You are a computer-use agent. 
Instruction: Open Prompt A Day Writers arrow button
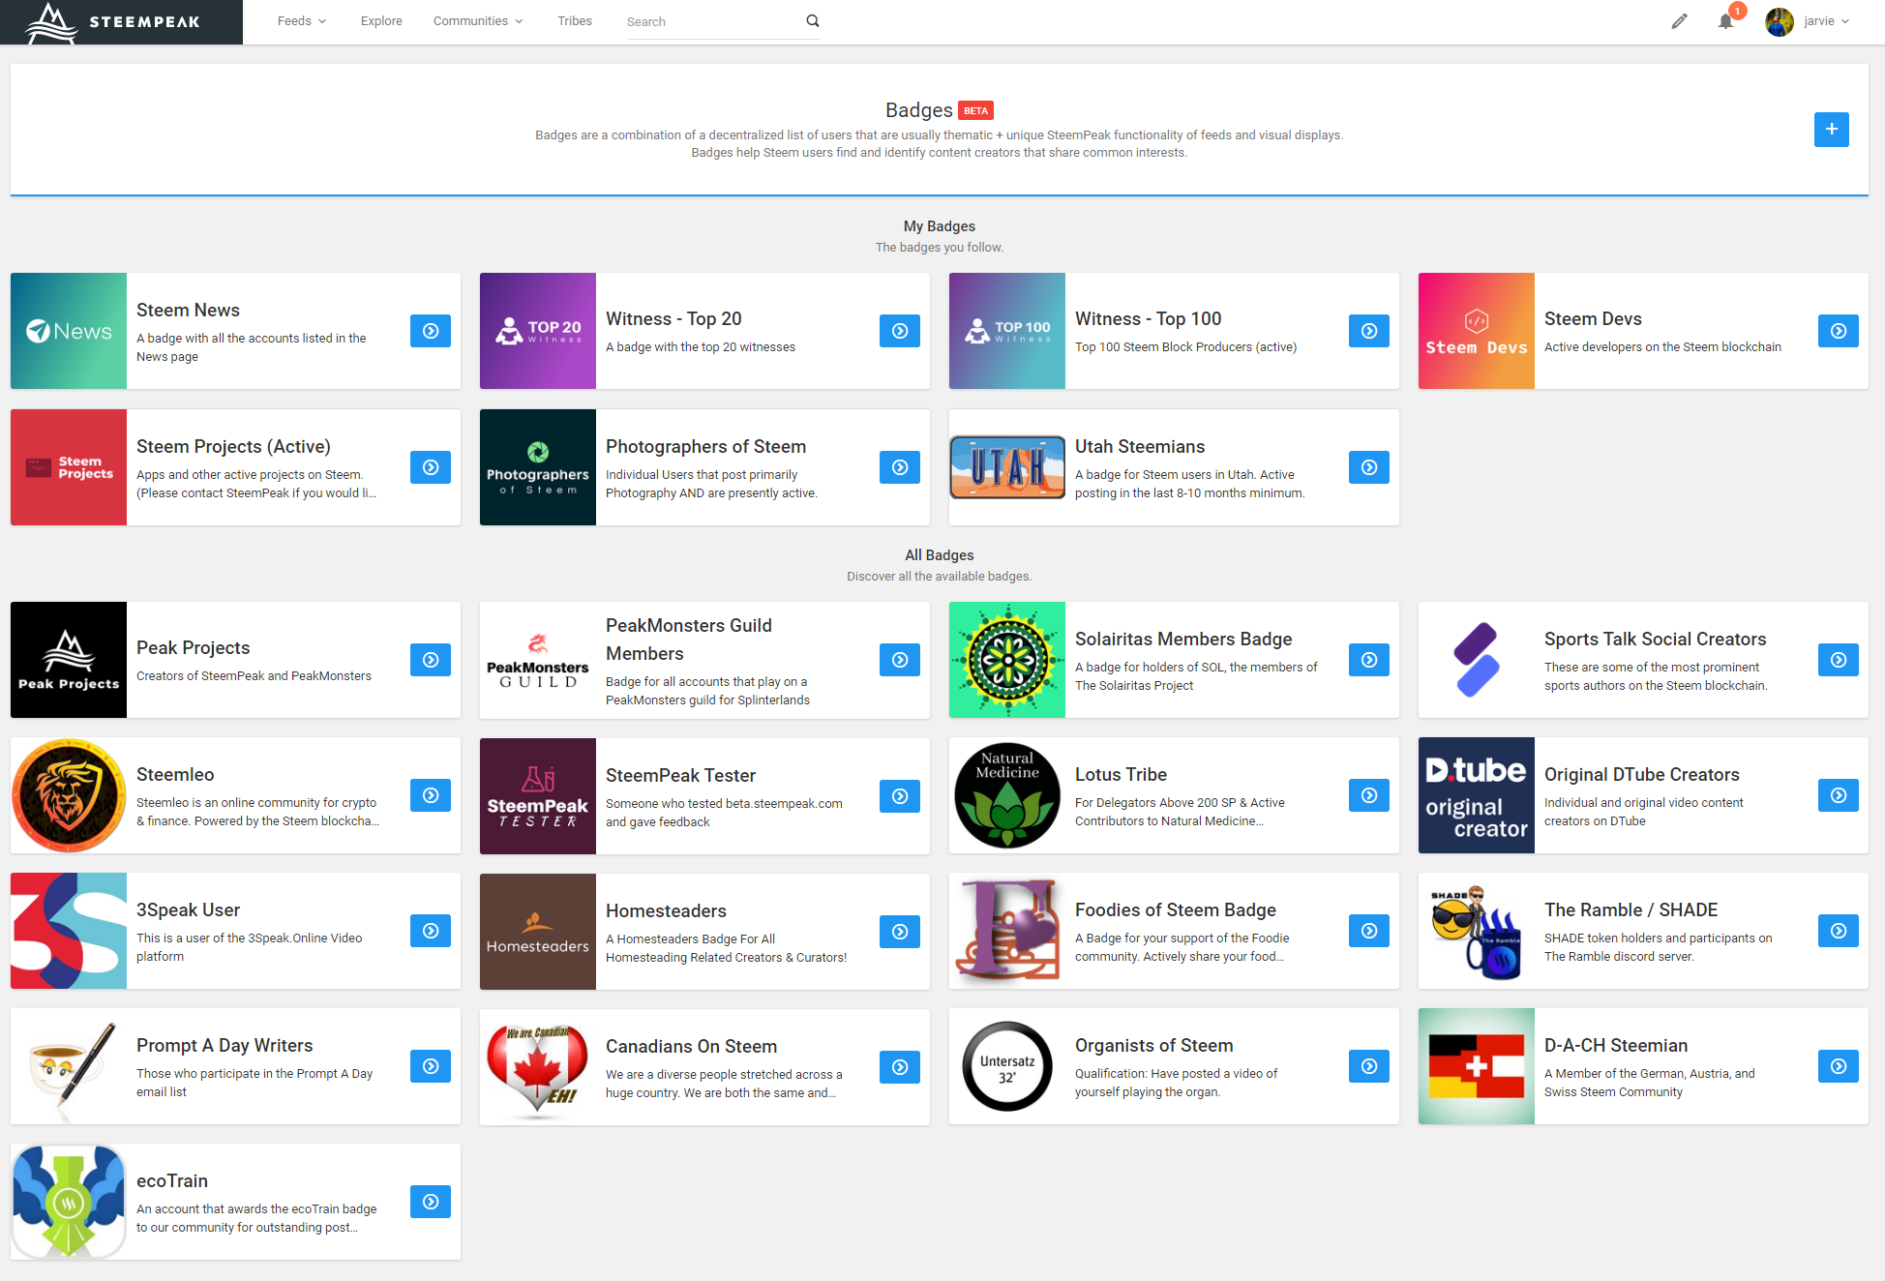pyautogui.click(x=431, y=1066)
